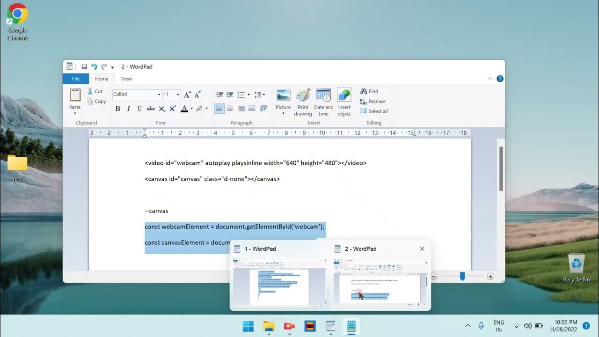Expand the bullet list style dropdown
599x337 pixels.
coord(248,95)
